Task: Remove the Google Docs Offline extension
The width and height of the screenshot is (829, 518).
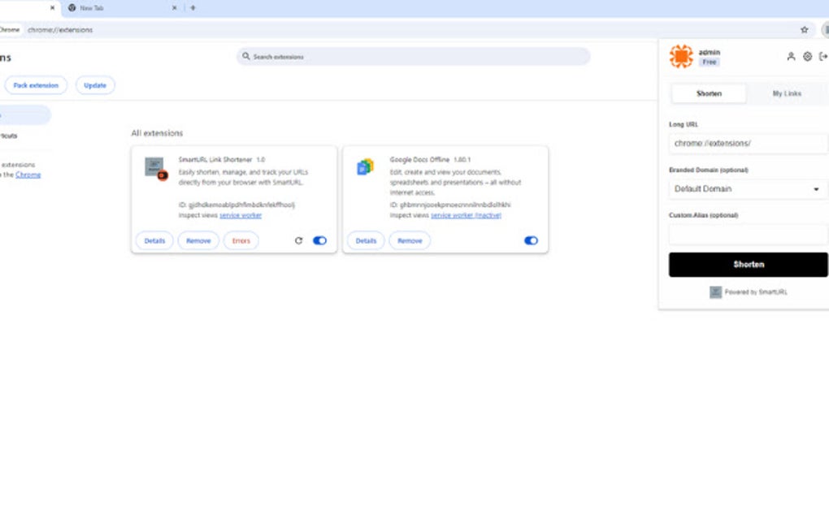Action: click(410, 241)
